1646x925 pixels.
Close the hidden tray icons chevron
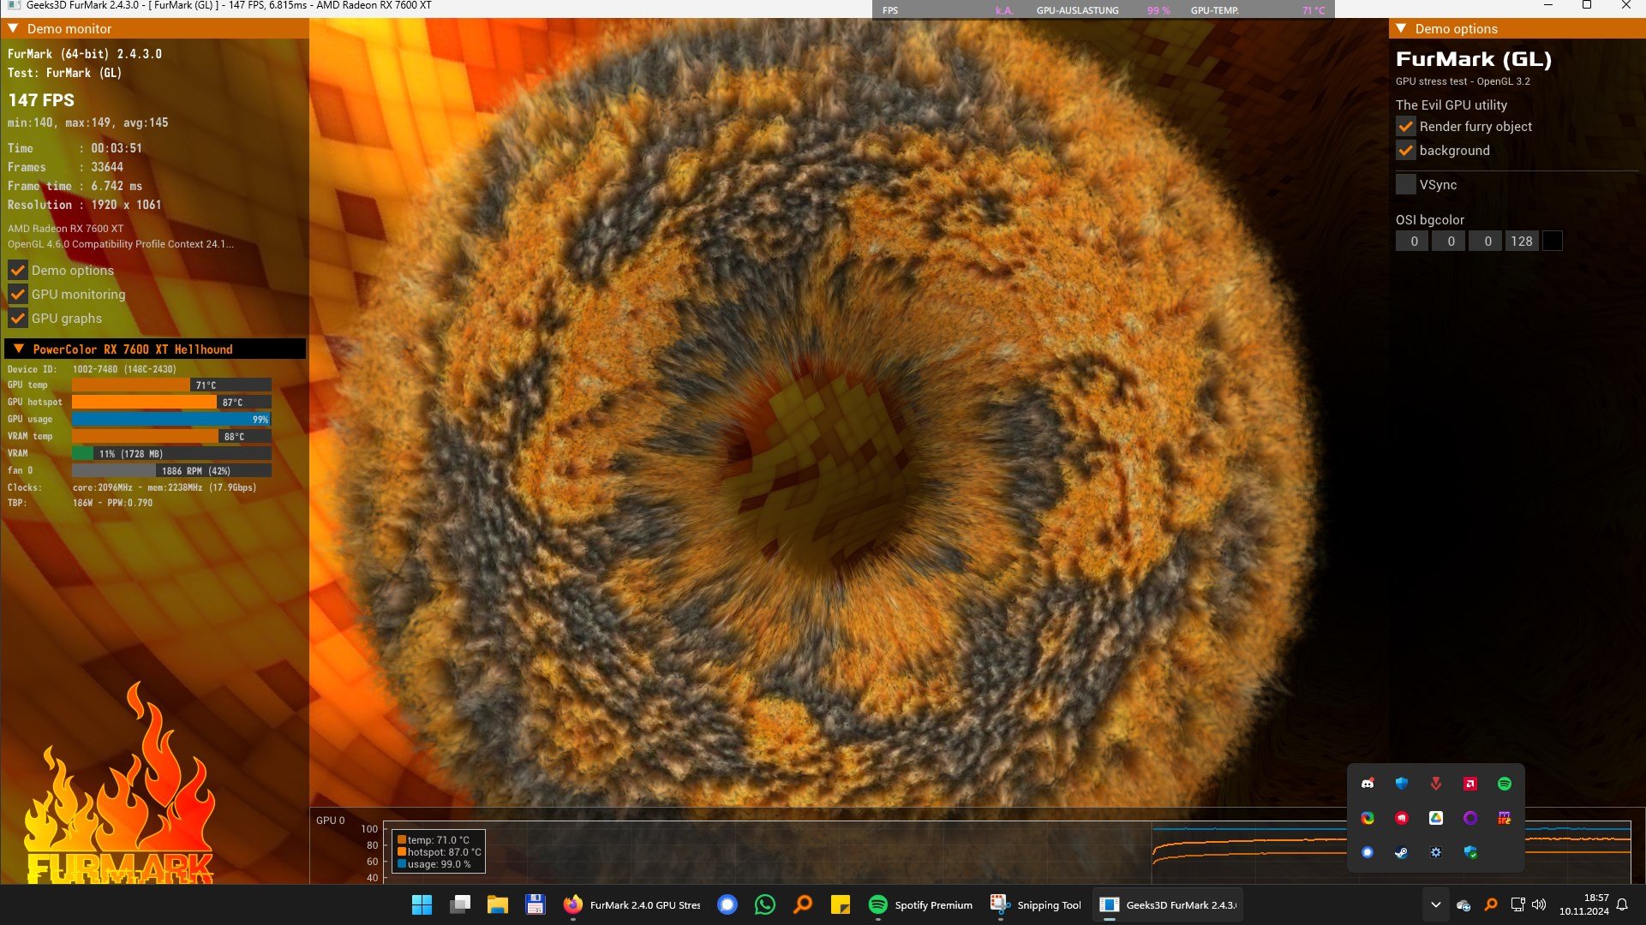tap(1435, 904)
